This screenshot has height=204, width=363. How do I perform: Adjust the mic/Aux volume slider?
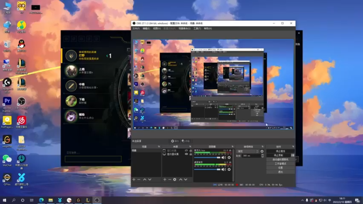click(x=207, y=157)
